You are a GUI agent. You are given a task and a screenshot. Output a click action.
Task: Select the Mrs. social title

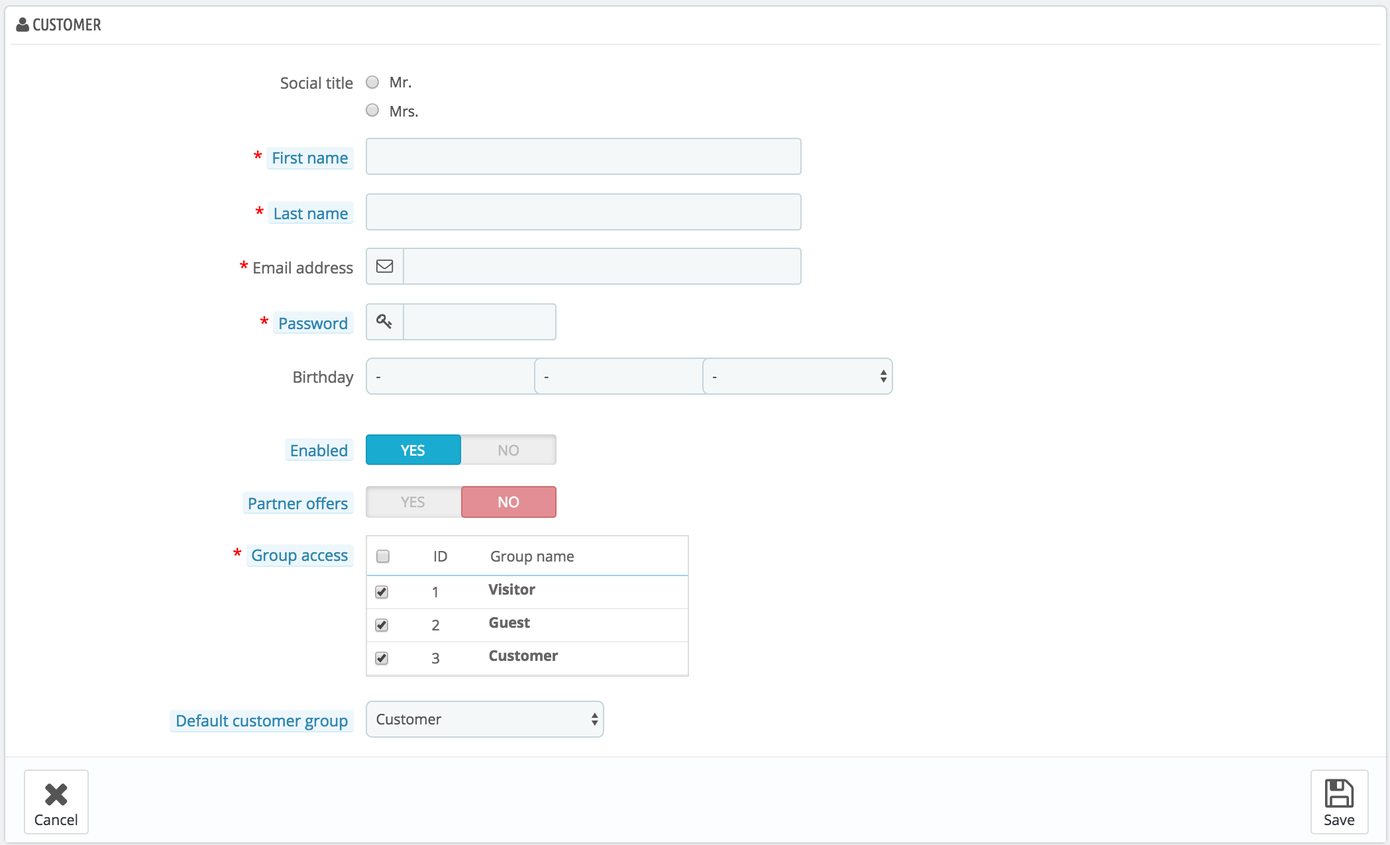tap(372, 110)
